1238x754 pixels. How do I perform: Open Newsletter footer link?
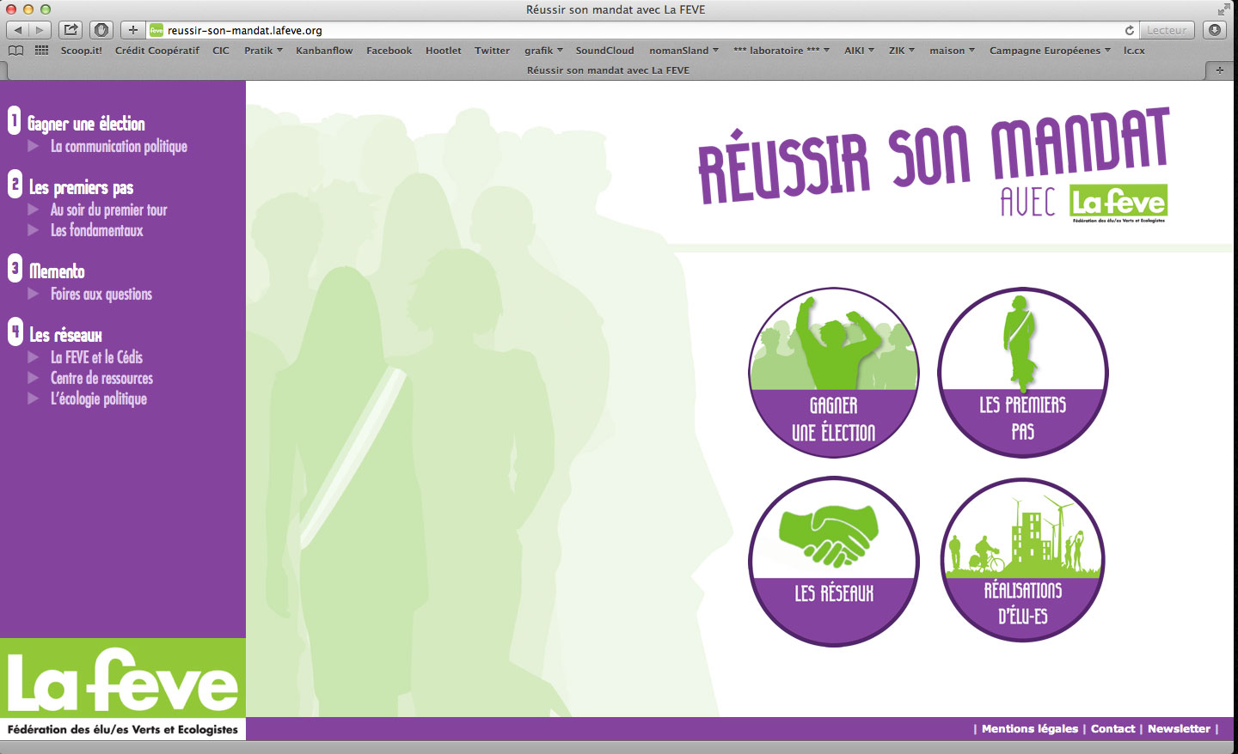1179,729
